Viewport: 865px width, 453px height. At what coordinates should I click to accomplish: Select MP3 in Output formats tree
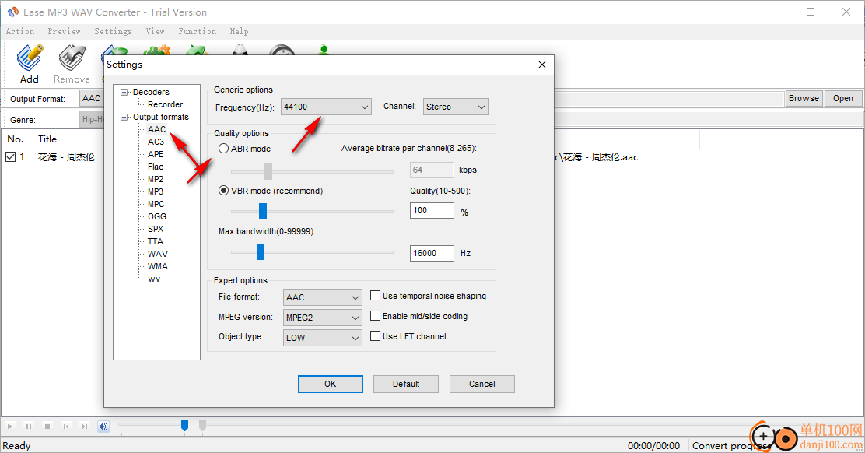pyautogui.click(x=156, y=191)
